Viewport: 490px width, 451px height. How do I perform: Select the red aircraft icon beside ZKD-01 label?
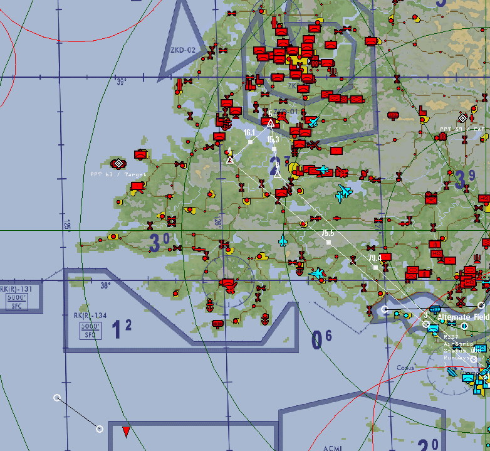pyautogui.click(x=283, y=117)
